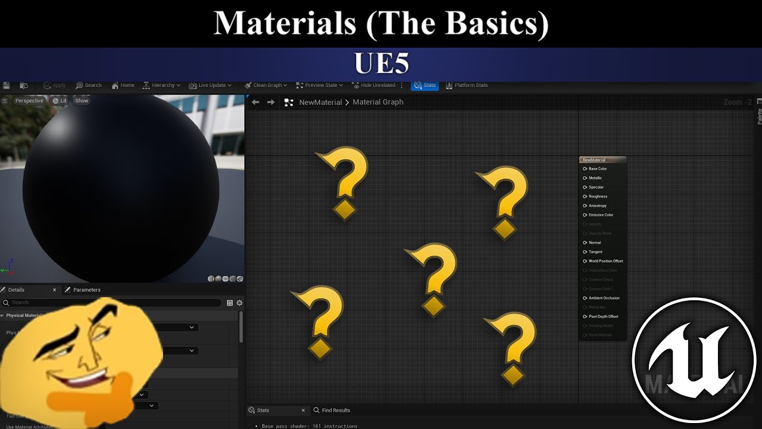Open the Perspective view mode menu
Viewport: 762px width, 429px height.
[x=29, y=101]
